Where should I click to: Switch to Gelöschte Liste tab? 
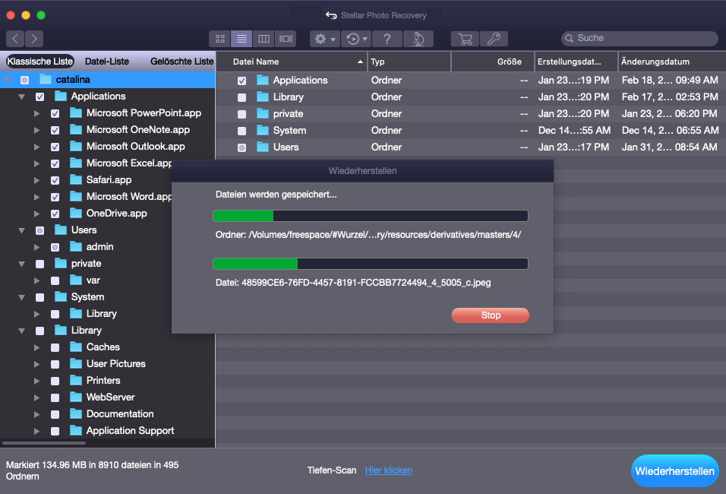coord(182,61)
